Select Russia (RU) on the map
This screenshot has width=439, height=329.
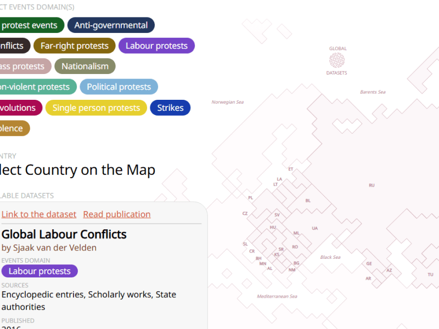click(372, 185)
